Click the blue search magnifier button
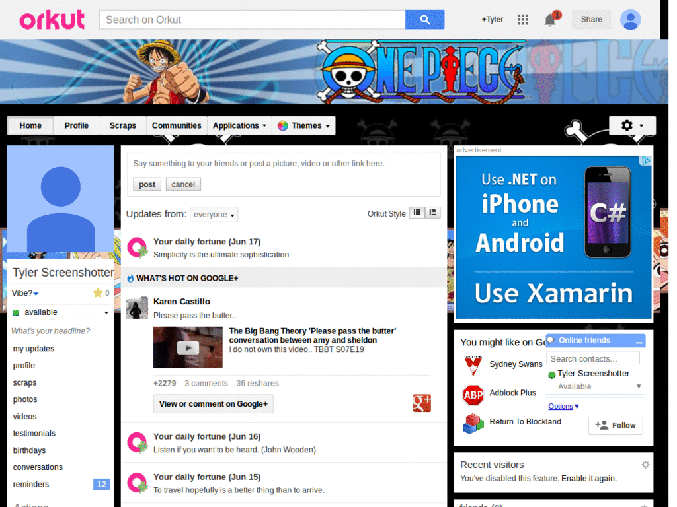This screenshot has width=677, height=507. (424, 20)
